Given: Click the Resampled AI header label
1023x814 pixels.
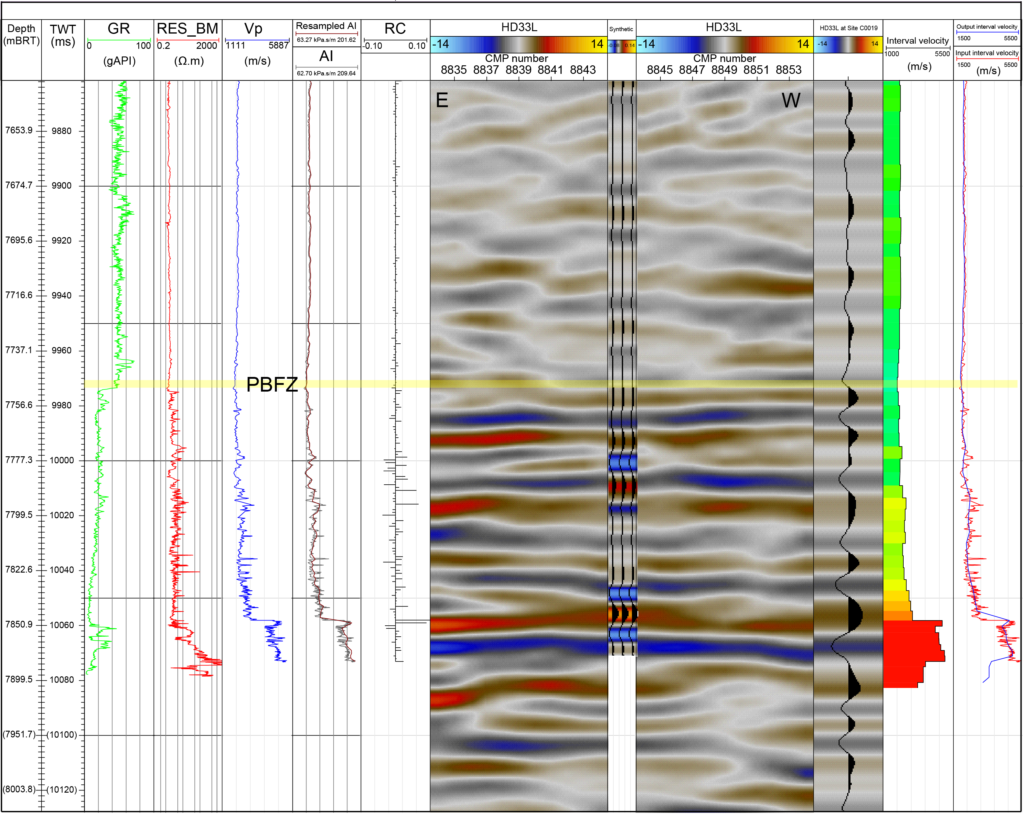Looking at the screenshot, I should (326, 26).
